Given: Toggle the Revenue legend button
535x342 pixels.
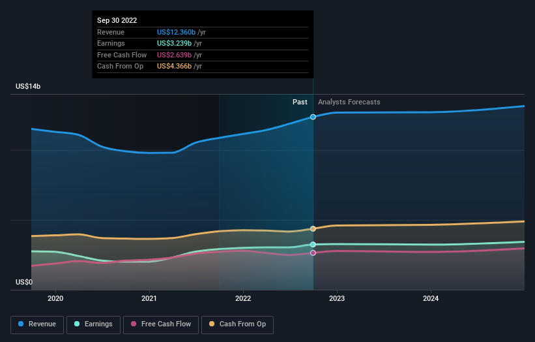Looking at the screenshot, I should (x=37, y=324).
